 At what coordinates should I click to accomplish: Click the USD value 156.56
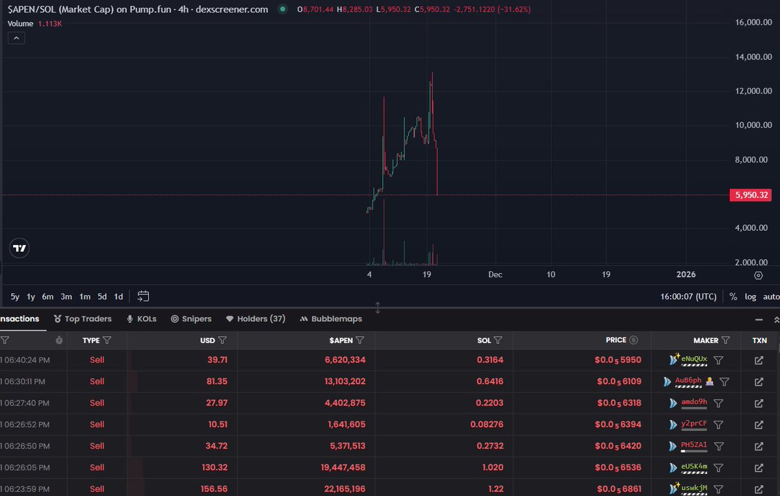214,489
